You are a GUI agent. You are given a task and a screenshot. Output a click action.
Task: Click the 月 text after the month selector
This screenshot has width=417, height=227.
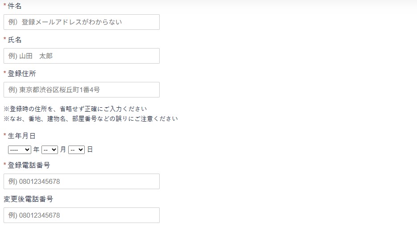click(63, 150)
